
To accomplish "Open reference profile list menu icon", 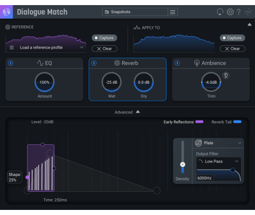I will pos(12,48).
